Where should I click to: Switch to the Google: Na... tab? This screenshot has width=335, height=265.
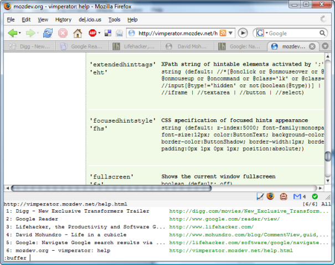tap(240, 46)
